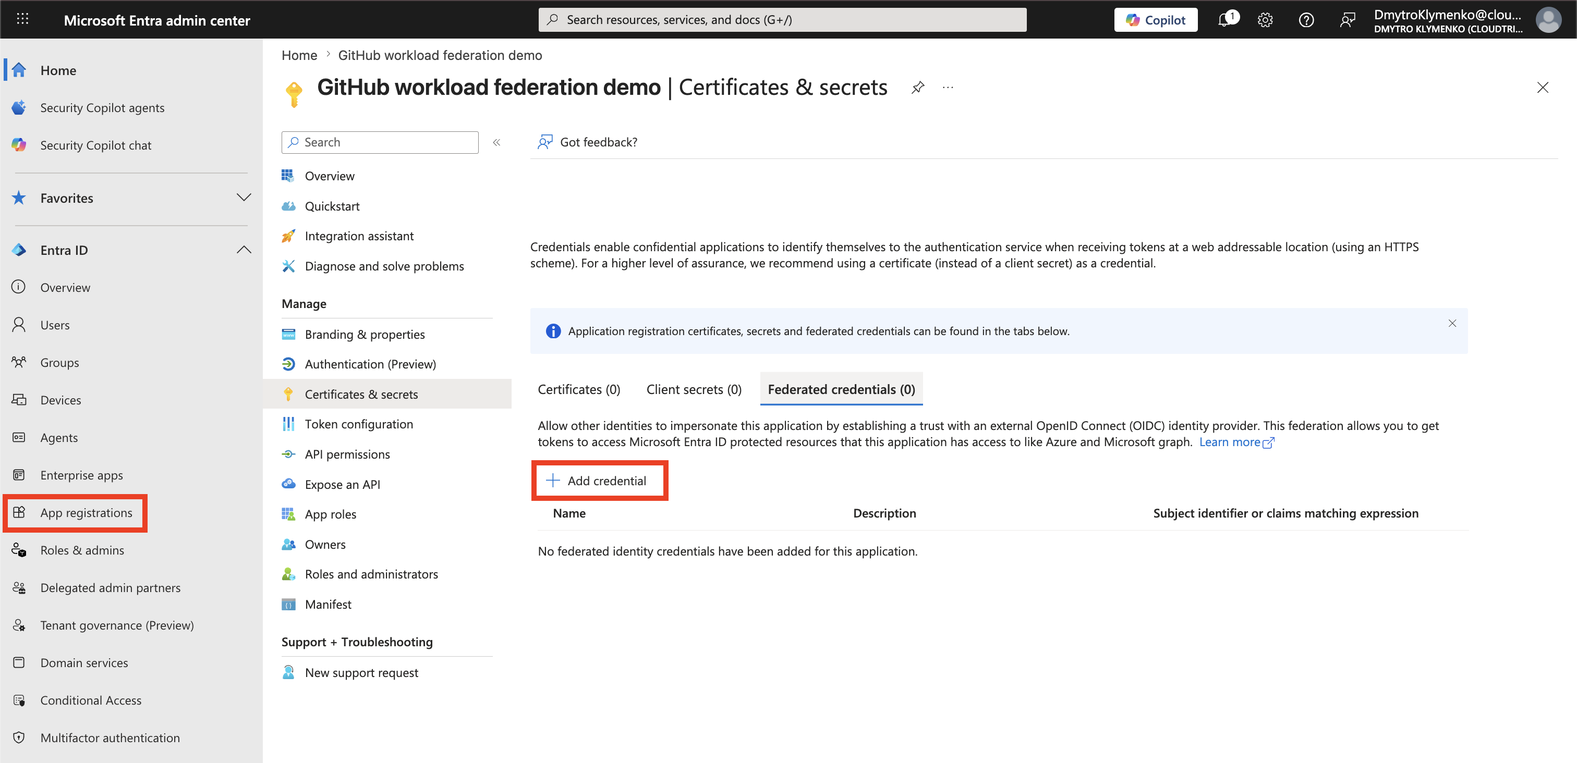Open the account avatar in the top right
Screen dimensions: 1577x763
1548,20
